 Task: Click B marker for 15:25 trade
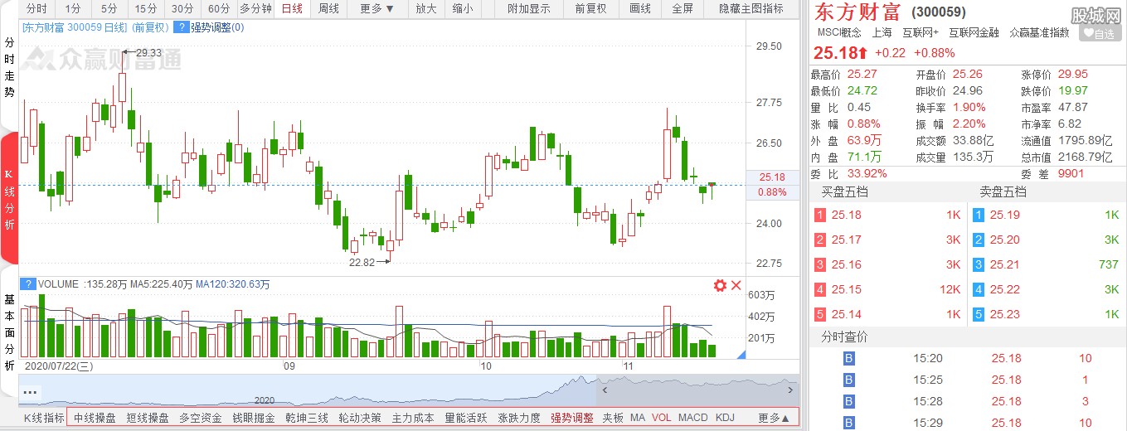pos(848,380)
